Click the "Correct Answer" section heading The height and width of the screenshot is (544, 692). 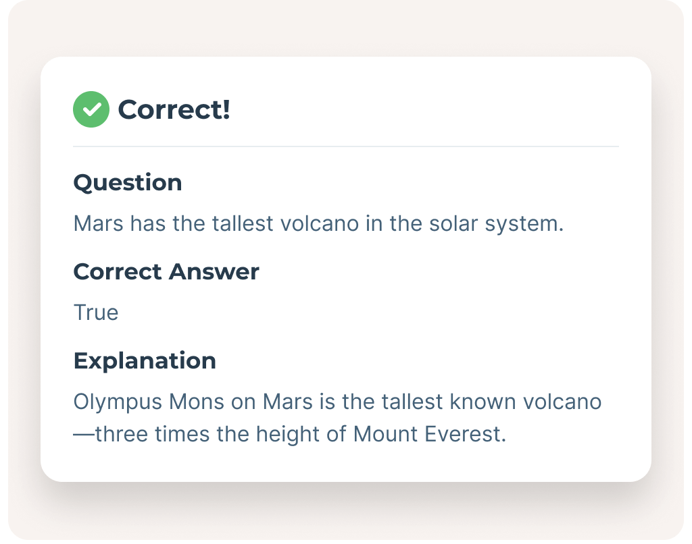(166, 272)
